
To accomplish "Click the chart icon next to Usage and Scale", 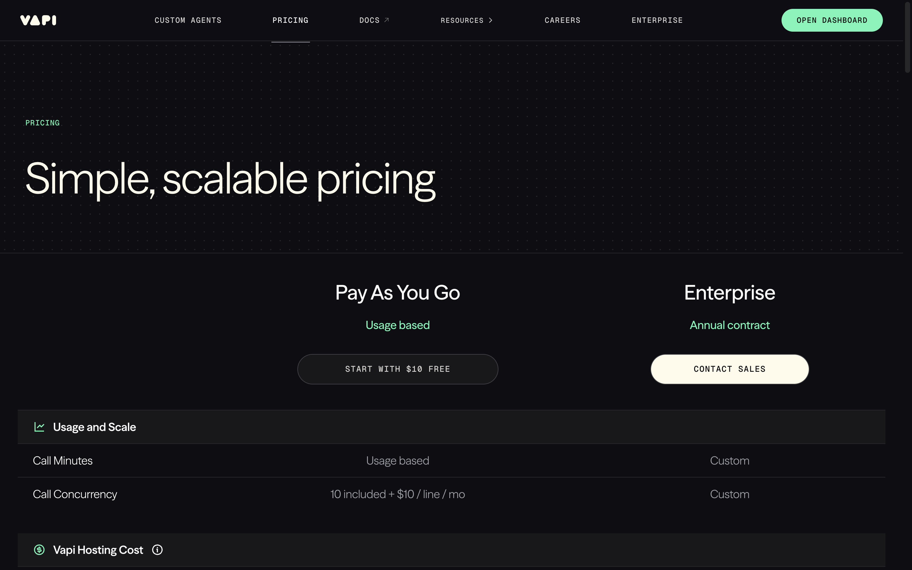I will [x=39, y=427].
